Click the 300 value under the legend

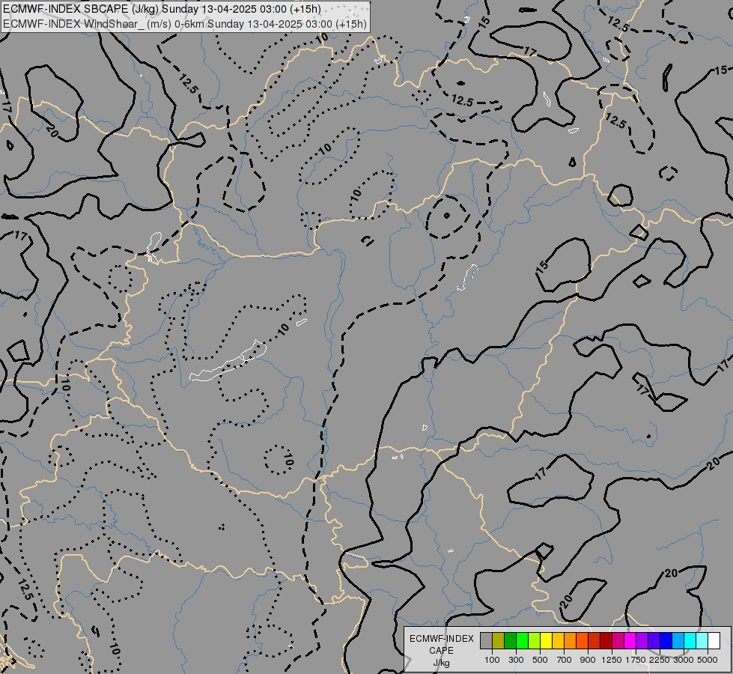pyautogui.click(x=516, y=660)
